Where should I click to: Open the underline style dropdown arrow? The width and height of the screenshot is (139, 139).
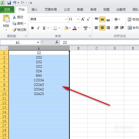click(x=48, y=28)
